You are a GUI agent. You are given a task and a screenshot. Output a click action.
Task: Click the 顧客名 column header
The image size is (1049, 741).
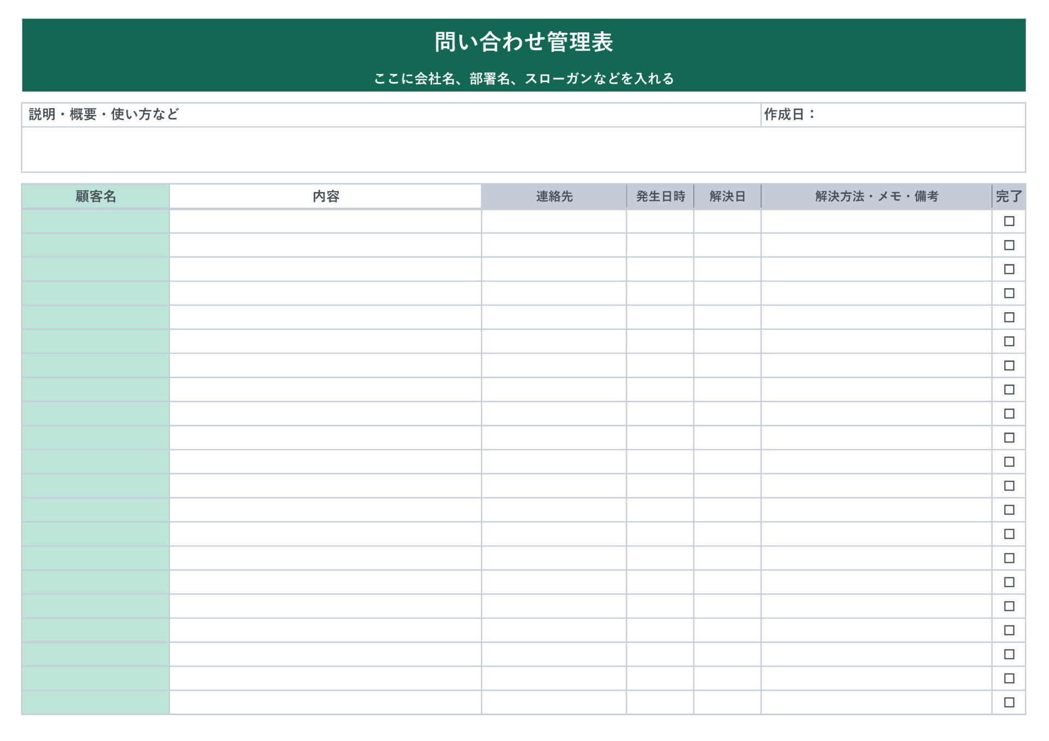click(96, 196)
